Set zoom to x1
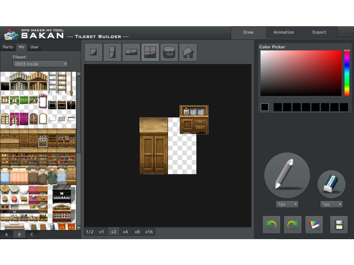Viewport: 354px width, 265px height. [102, 232]
